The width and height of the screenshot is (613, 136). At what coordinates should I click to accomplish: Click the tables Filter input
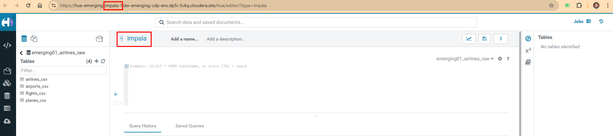[x=63, y=71]
